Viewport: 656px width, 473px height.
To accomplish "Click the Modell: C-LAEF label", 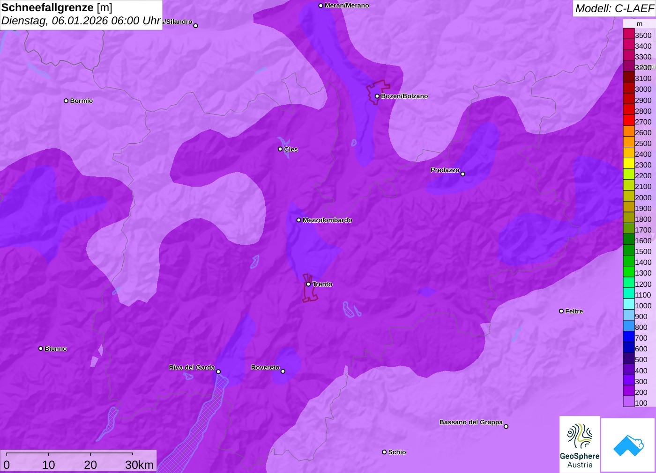I will pyautogui.click(x=614, y=8).
